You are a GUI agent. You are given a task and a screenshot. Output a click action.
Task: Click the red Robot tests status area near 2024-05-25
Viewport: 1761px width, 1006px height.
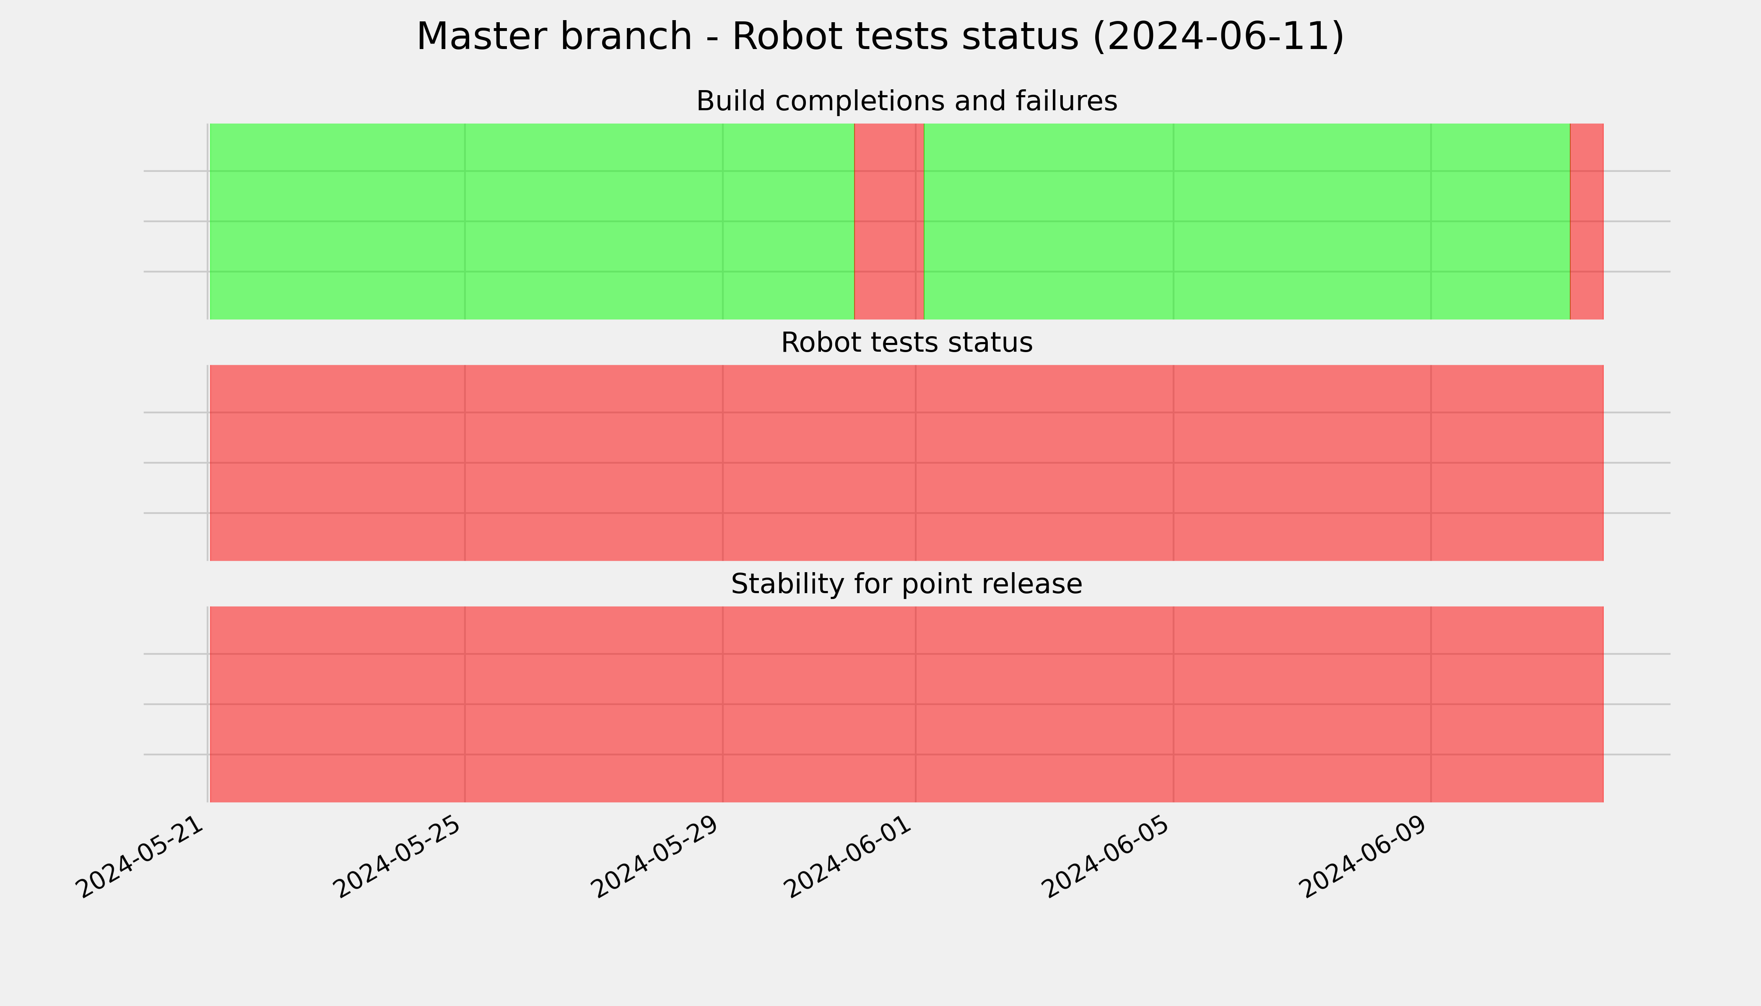coord(465,463)
